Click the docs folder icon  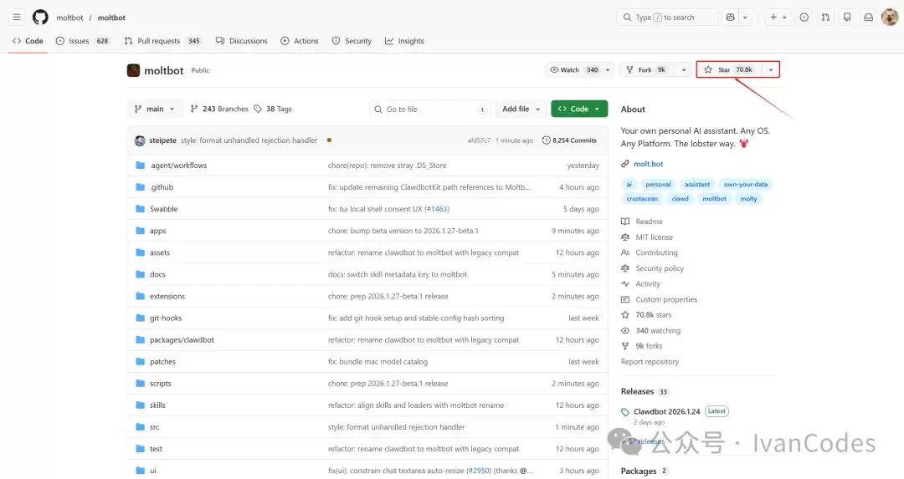click(140, 274)
